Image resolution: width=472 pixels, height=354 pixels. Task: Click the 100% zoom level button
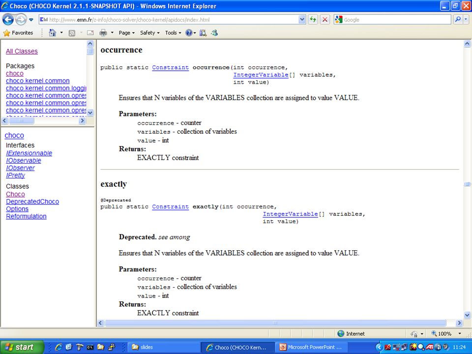coord(442,333)
